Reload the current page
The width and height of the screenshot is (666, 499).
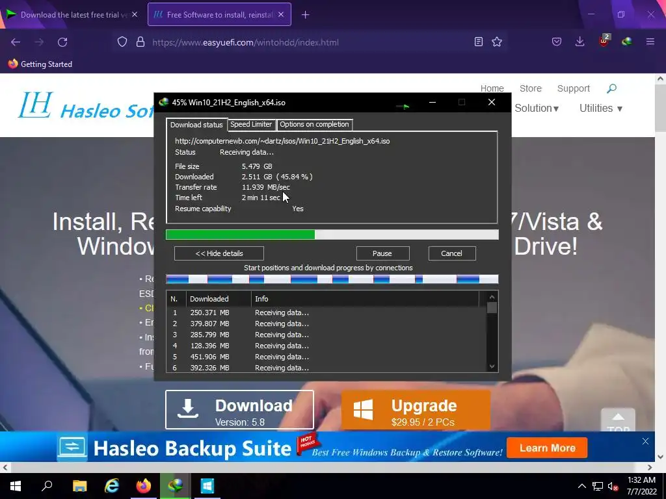click(62, 42)
